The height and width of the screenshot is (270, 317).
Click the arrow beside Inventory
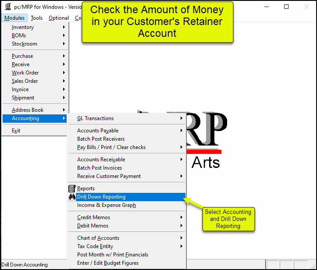64,27
